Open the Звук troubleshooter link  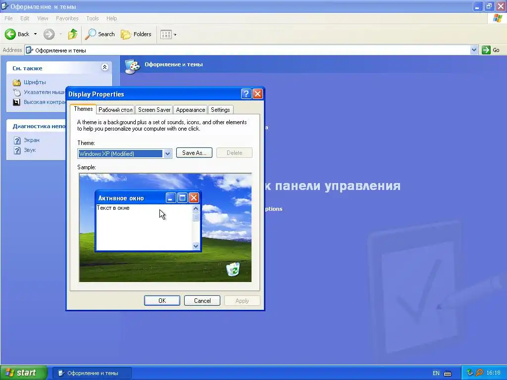coord(30,150)
